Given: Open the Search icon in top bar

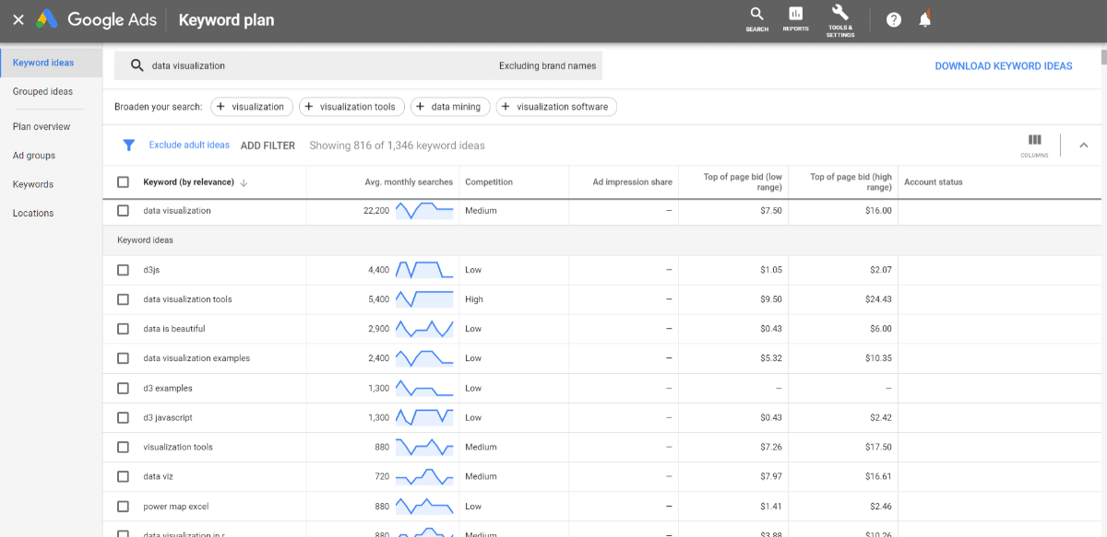Looking at the screenshot, I should click(756, 18).
